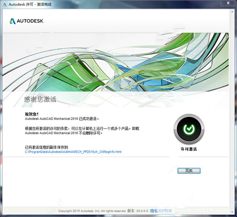Click the Autodesk title bar app icon
237x217 pixels.
coord(5,4)
